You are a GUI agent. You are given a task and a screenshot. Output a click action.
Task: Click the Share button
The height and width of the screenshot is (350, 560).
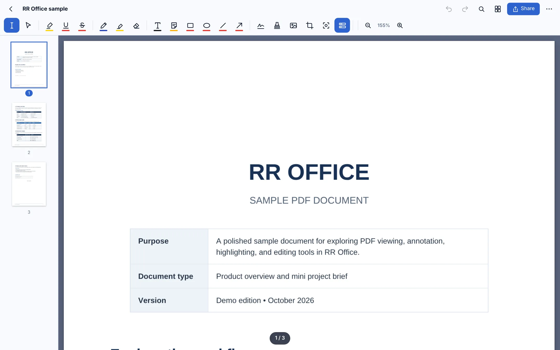tap(523, 9)
